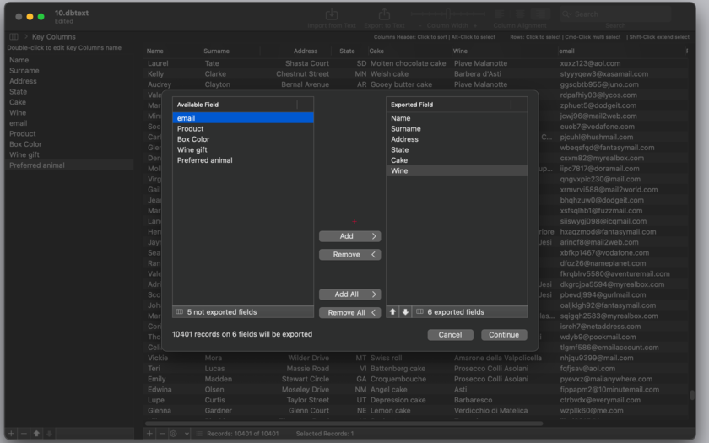709x443 pixels.
Task: Click the Export to Text toolbar icon
Action: pyautogui.click(x=384, y=14)
